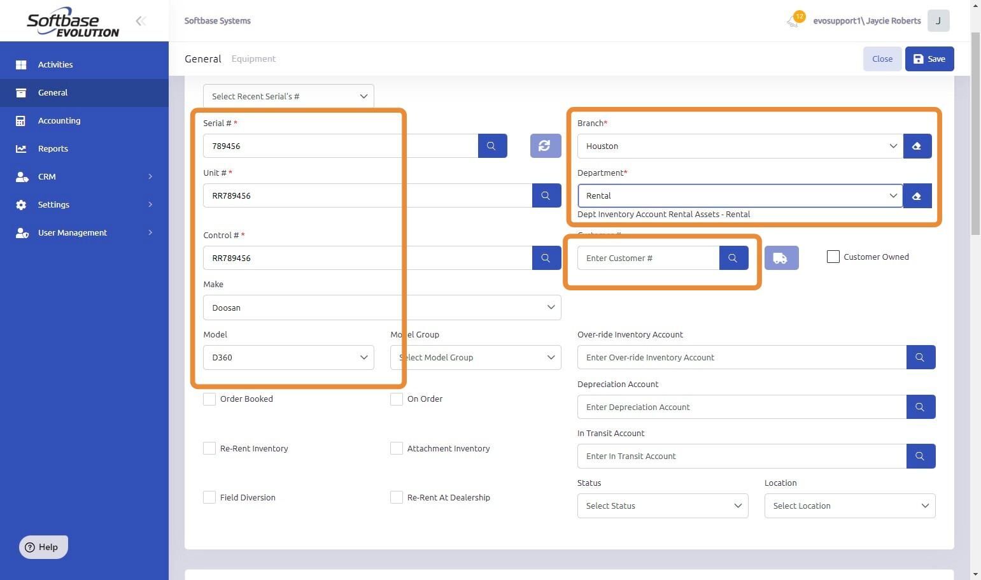
Task: Toggle the Customer Owned checkbox
Action: coord(833,257)
